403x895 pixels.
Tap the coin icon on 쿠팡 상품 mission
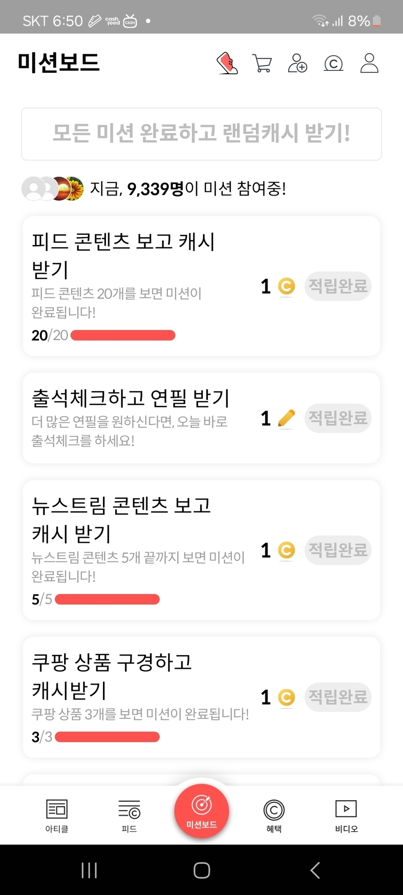pyautogui.click(x=286, y=697)
